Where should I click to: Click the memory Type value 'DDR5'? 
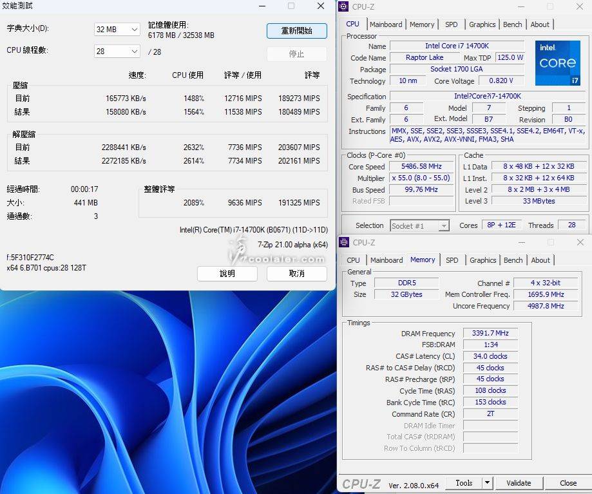[406, 283]
